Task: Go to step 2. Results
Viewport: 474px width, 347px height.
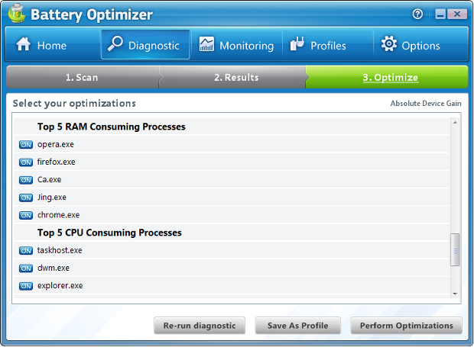Action: point(232,77)
